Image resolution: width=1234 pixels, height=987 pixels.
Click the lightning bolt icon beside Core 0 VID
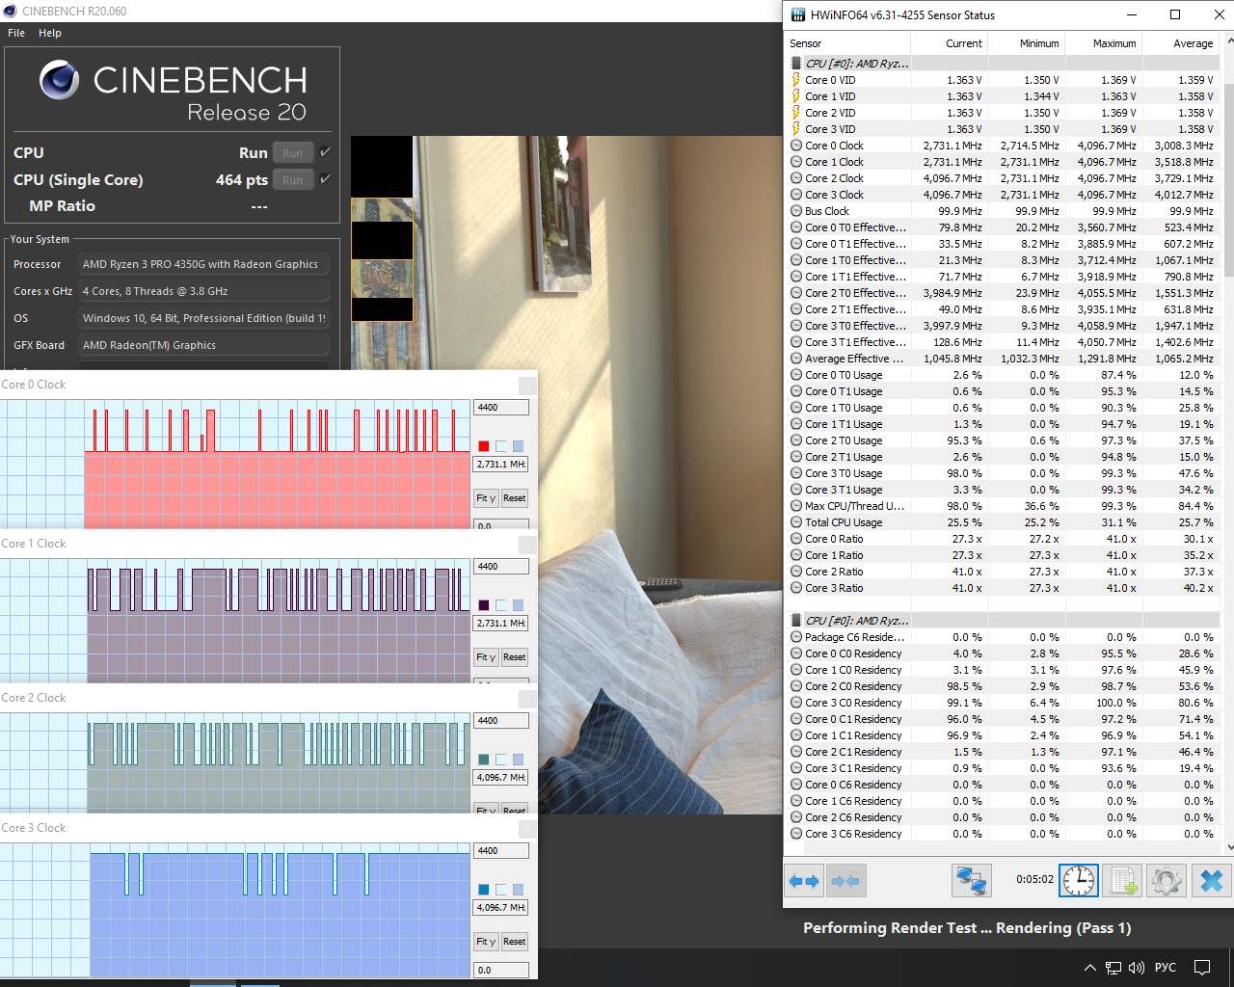click(x=796, y=80)
